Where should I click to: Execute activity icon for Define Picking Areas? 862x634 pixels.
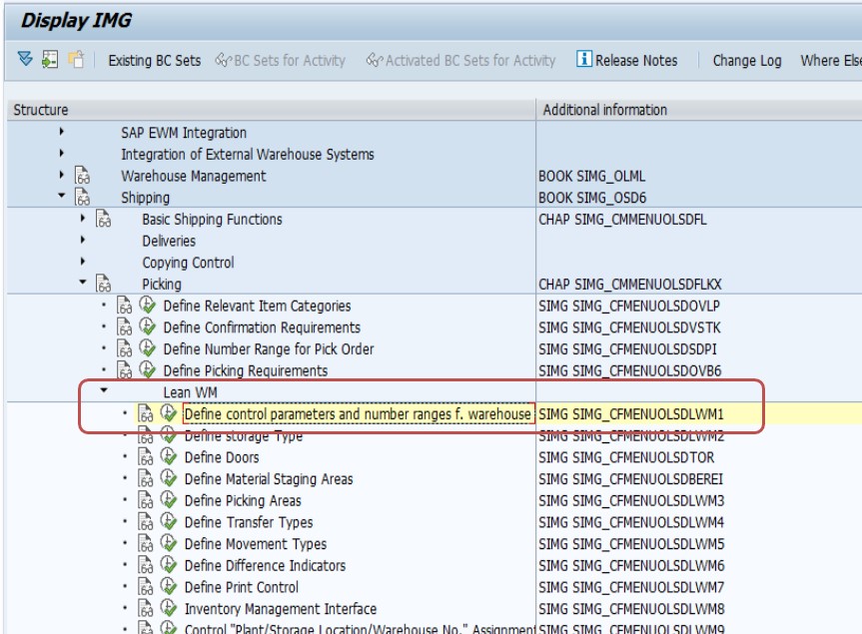(x=168, y=499)
